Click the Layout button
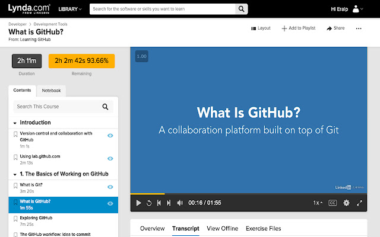 click(261, 28)
